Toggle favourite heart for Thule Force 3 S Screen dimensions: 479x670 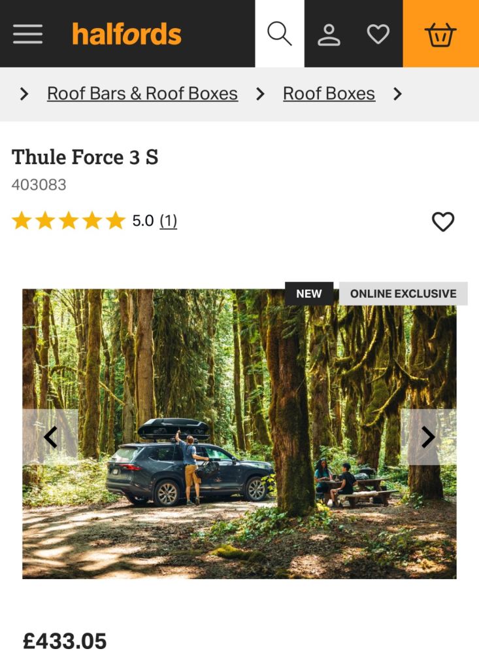(x=443, y=221)
